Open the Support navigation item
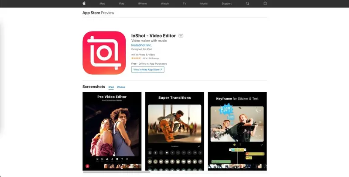This screenshot has height=177, width=349. tap(226, 3)
